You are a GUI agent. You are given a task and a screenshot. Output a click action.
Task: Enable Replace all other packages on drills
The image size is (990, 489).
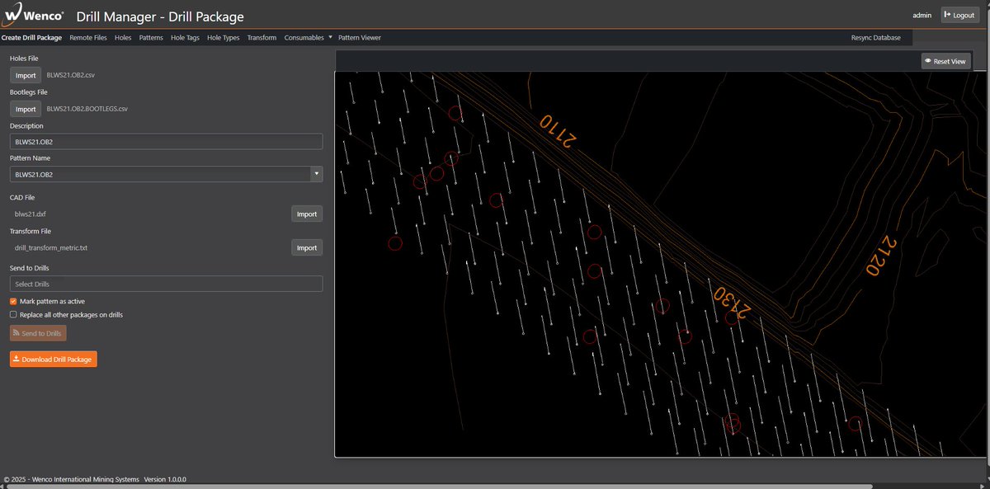pyautogui.click(x=13, y=315)
